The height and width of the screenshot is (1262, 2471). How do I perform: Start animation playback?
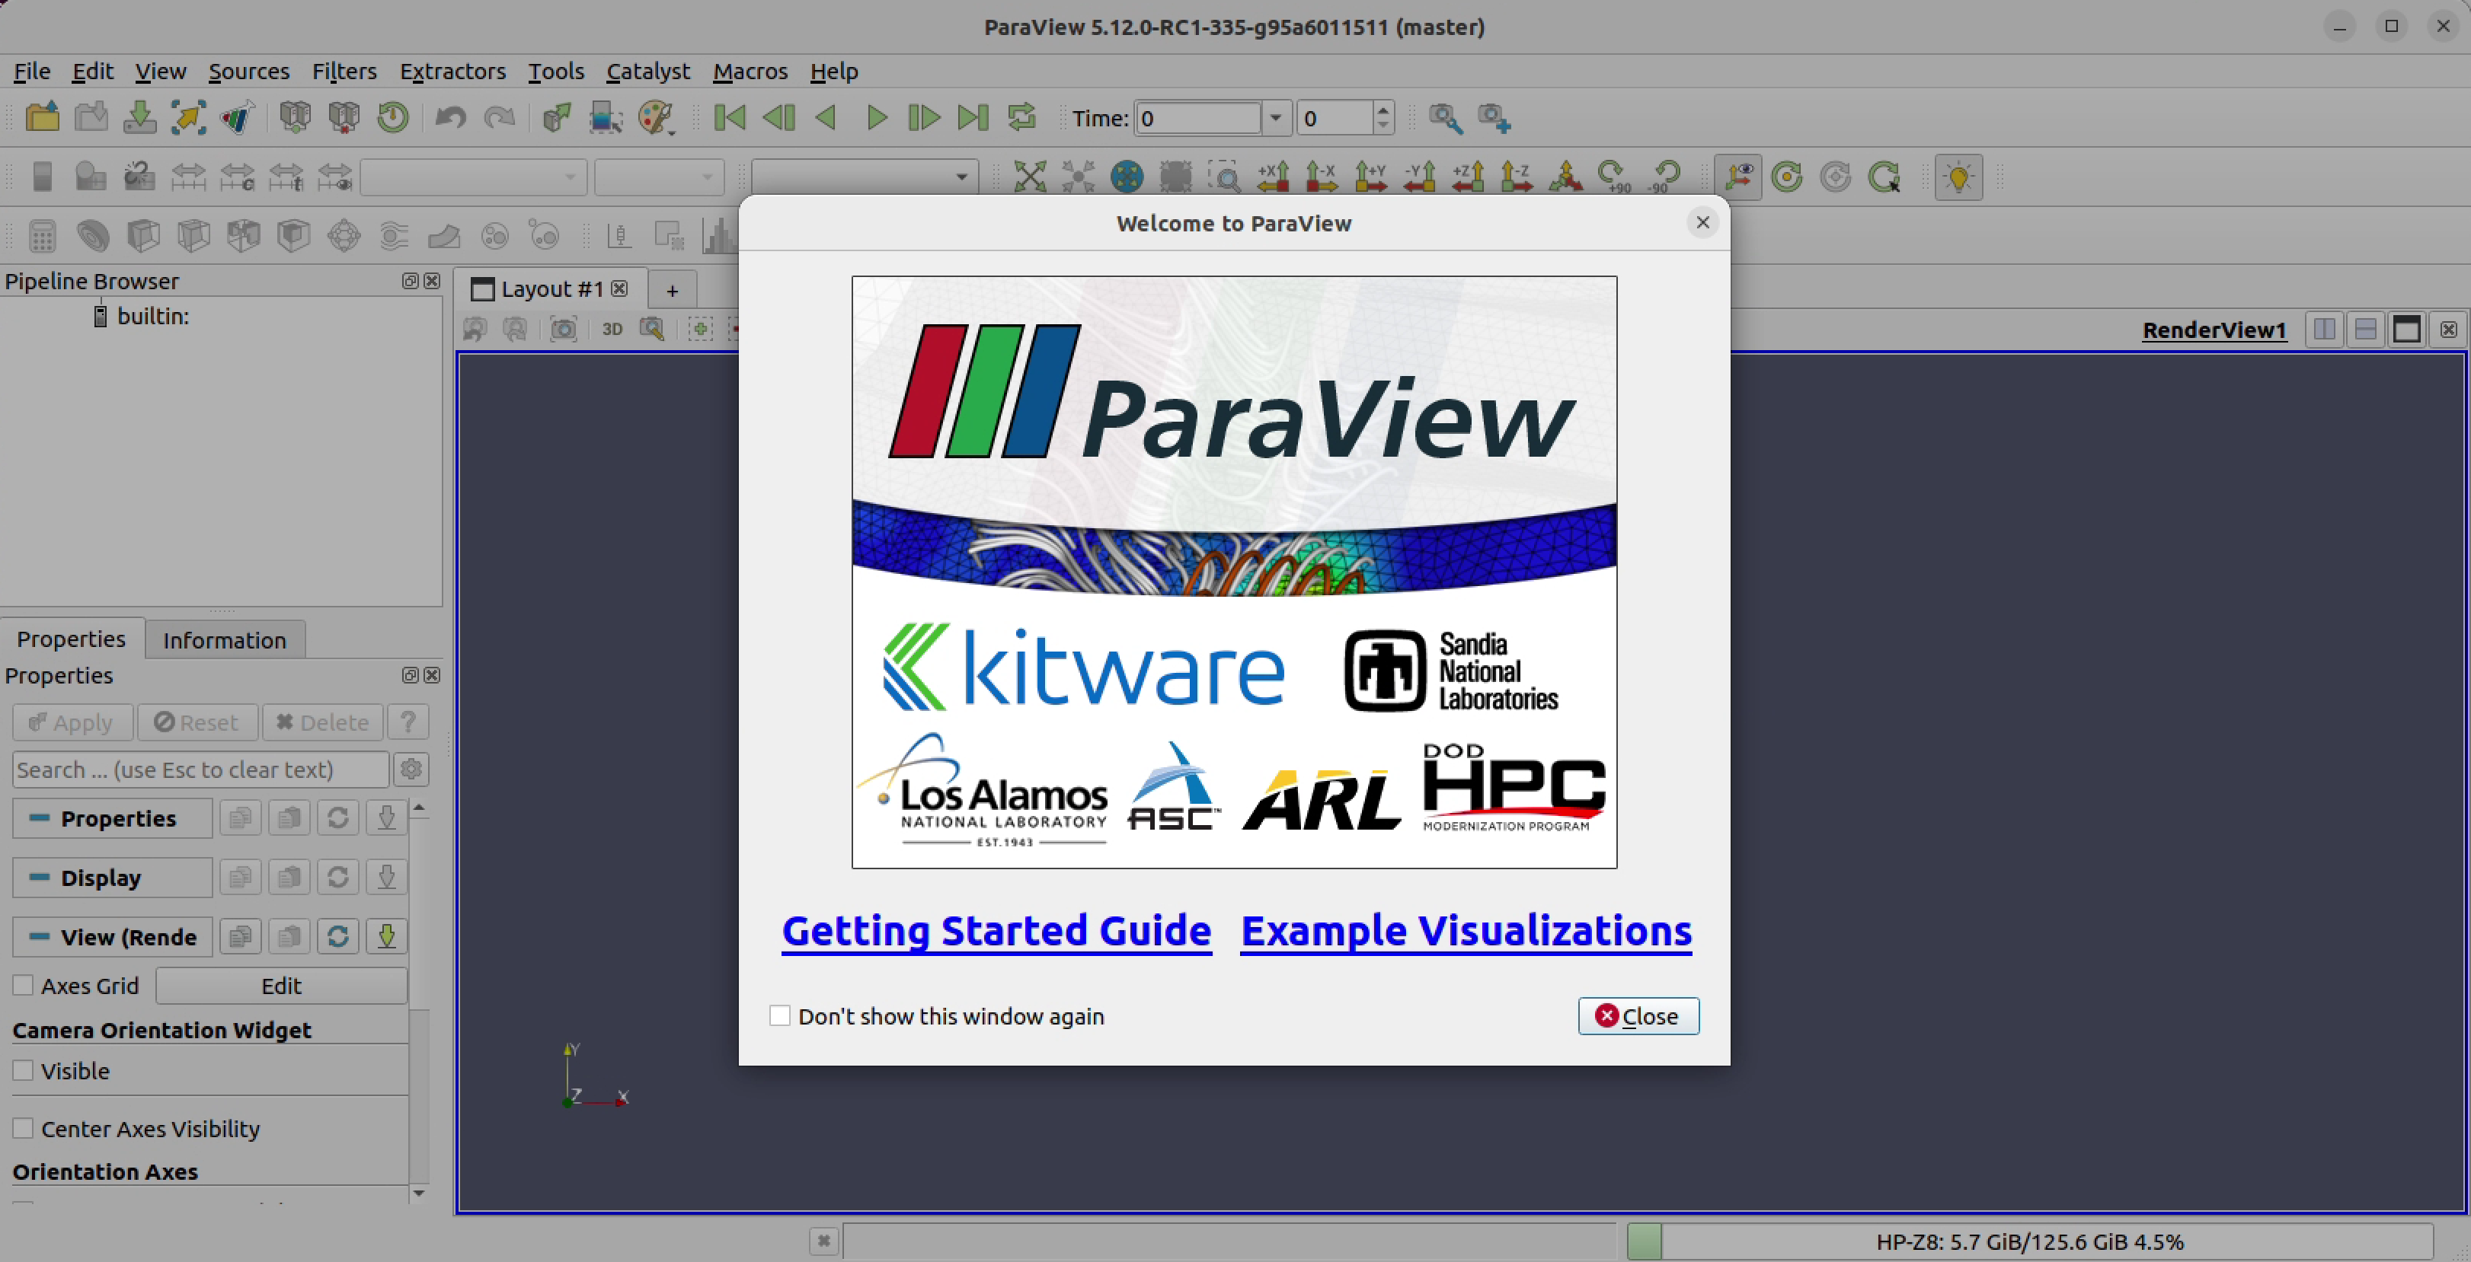tap(877, 118)
